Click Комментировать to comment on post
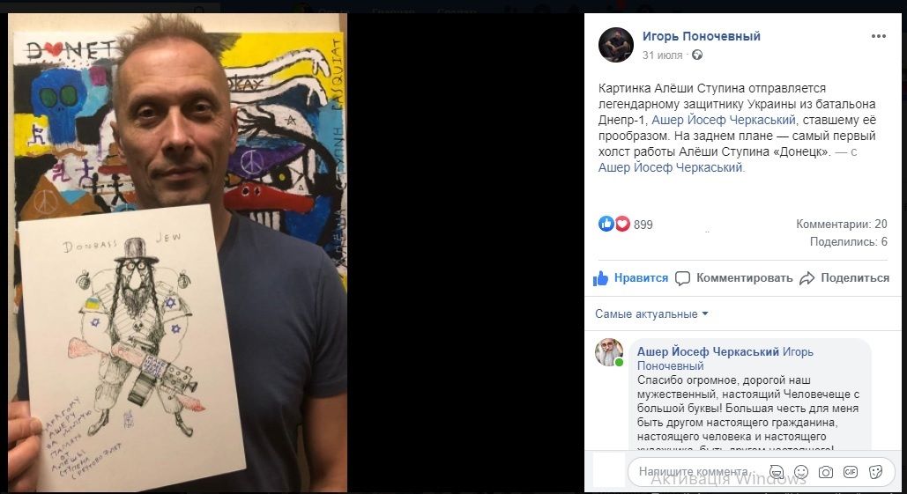Viewport: 907px width, 494px height. pos(734,278)
